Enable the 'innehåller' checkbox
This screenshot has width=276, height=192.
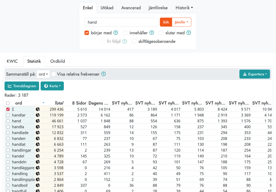(x=125, y=33)
